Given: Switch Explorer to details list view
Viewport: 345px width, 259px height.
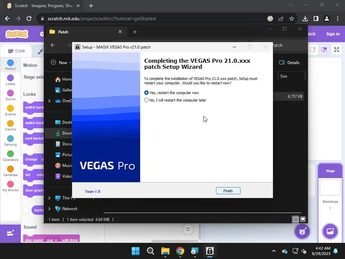Looking at the screenshot, I should click(x=295, y=219).
